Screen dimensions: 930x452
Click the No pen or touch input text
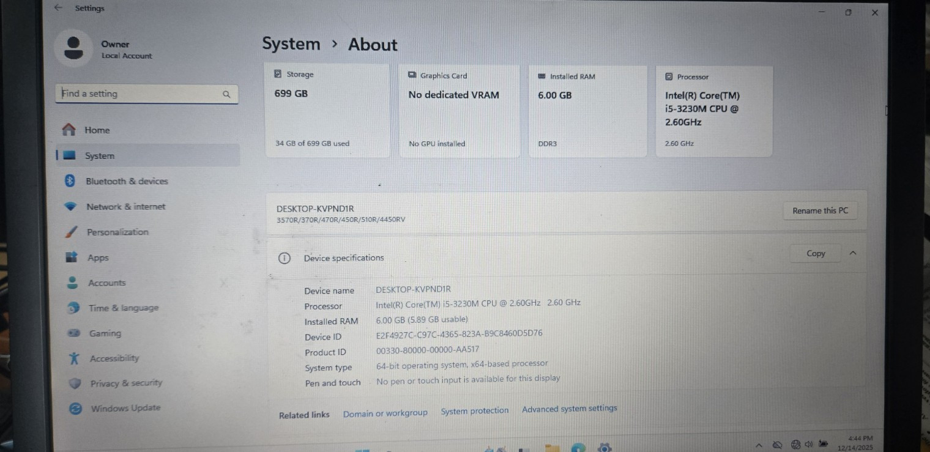(x=468, y=379)
